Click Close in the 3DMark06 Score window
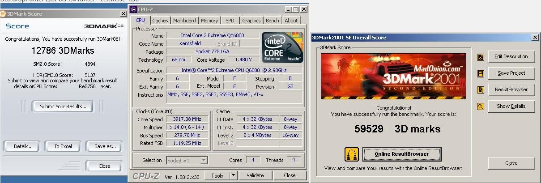The width and height of the screenshot is (541, 183). tap(104, 166)
